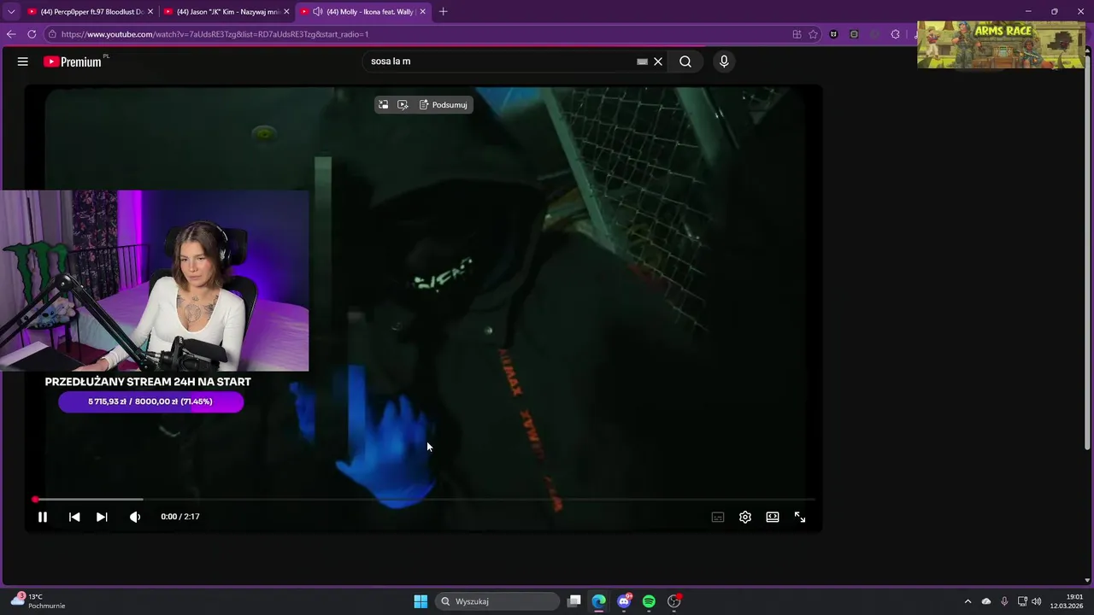Mute the video volume

[x=134, y=517]
